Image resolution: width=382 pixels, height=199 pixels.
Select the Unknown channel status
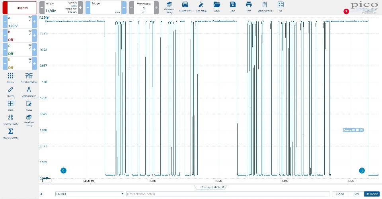pyautogui.click(x=372, y=194)
